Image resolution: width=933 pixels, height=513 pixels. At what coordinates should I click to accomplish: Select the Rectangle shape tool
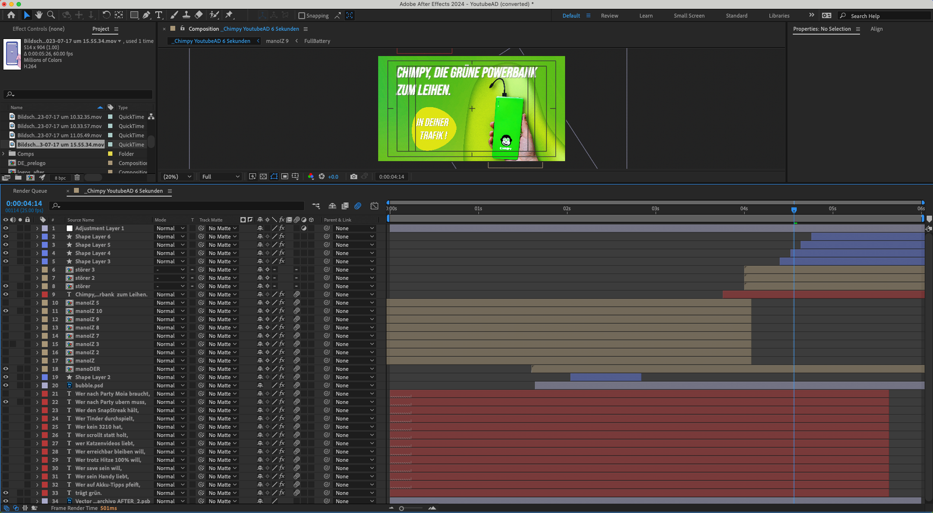(x=134, y=15)
